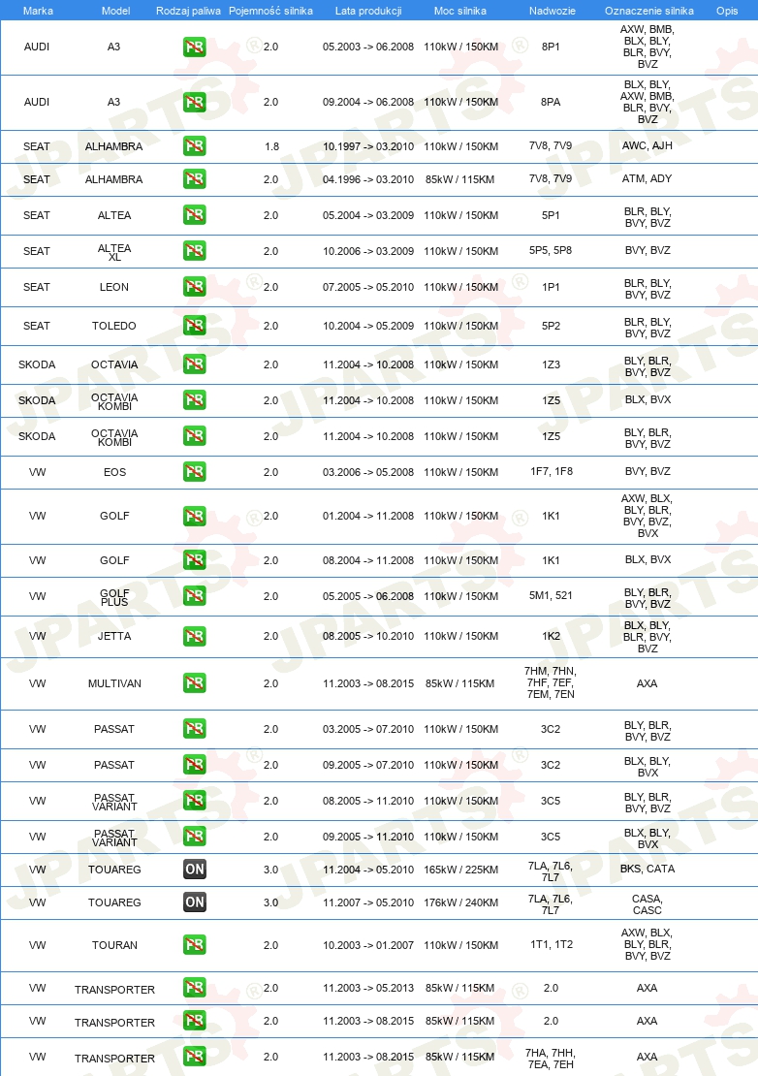Select the 'TOLEDO' model cell

coord(113,326)
